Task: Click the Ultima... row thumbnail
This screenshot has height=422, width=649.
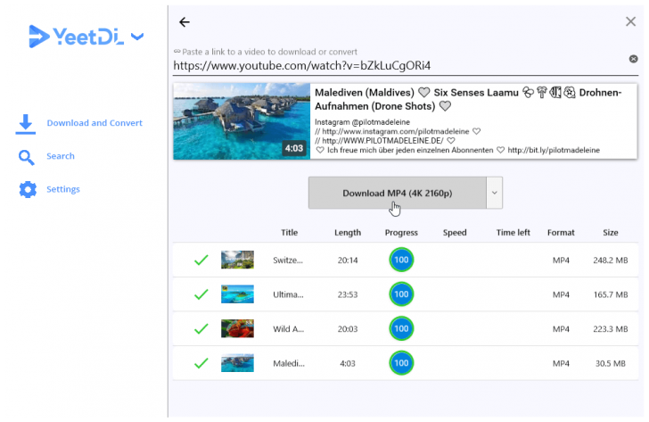Action: coord(237,294)
